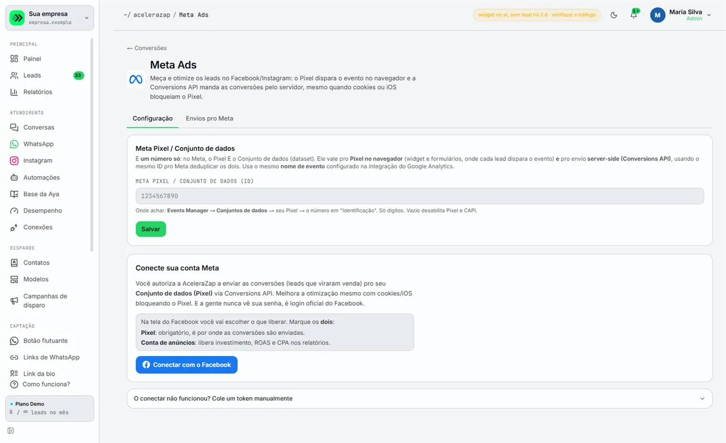The width and height of the screenshot is (726, 443).
Task: Click acelerazap in the breadcrumb
Action: (x=151, y=15)
